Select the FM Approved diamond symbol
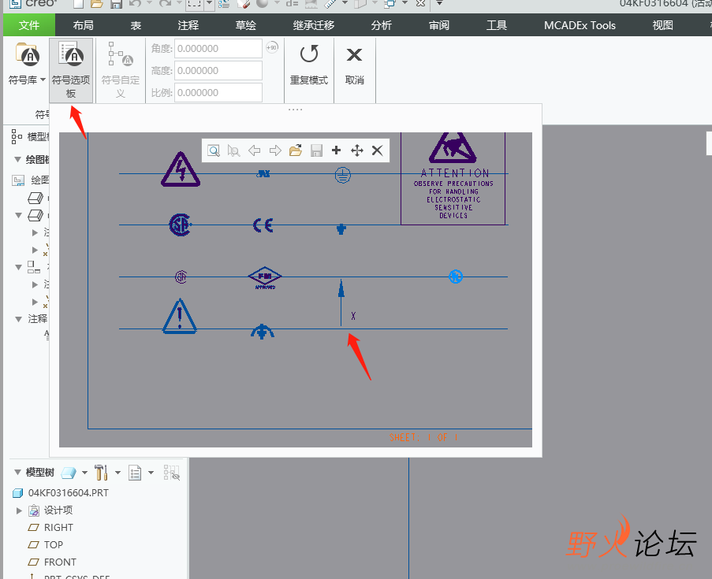Image resolution: width=712 pixels, height=579 pixels. (265, 278)
